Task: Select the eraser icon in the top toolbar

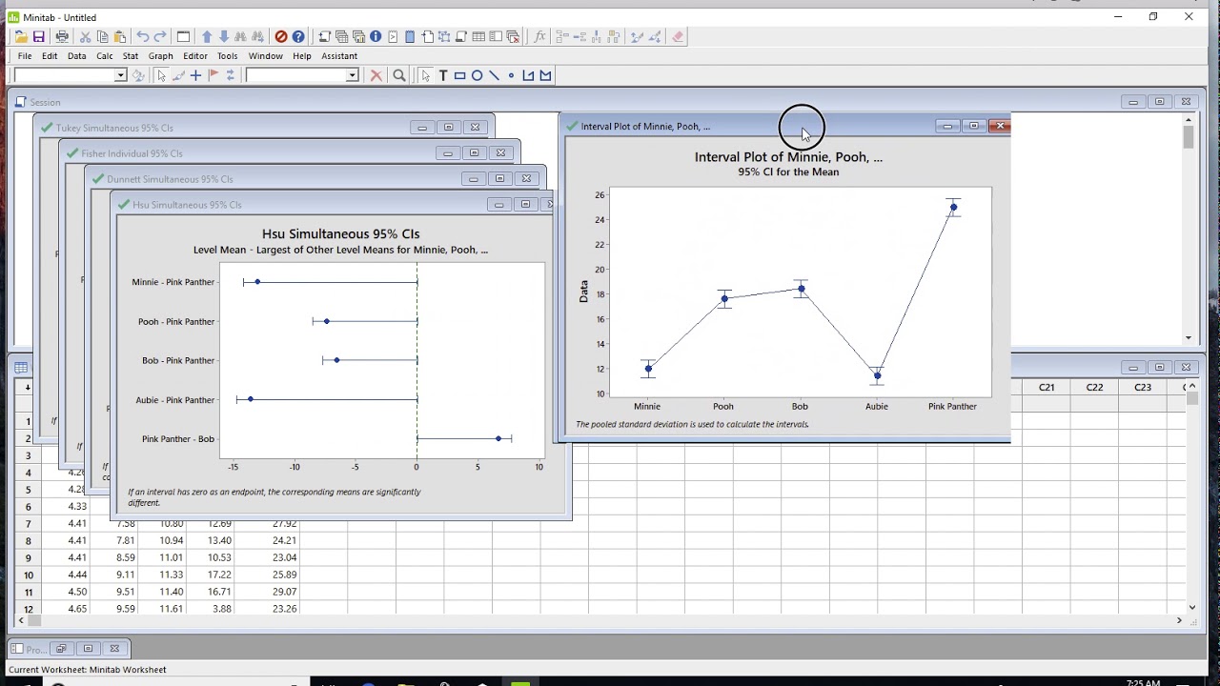Action: point(678,37)
